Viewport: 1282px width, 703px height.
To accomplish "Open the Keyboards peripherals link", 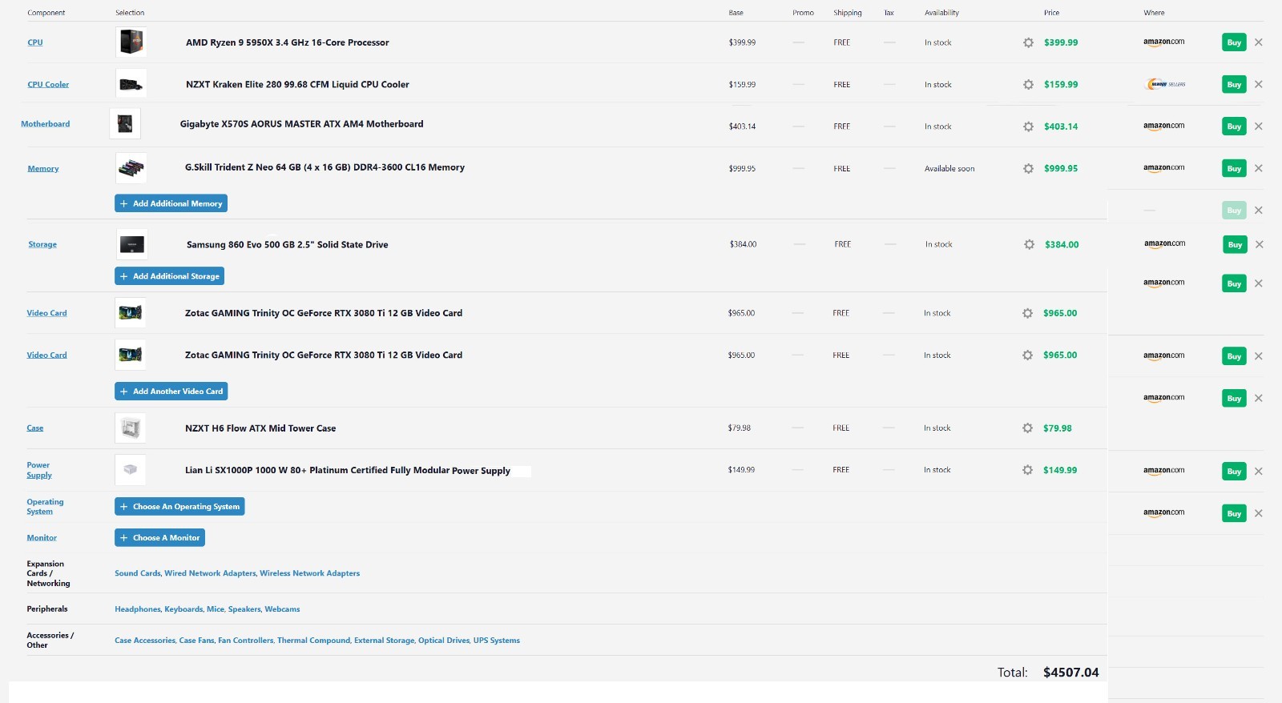I will coord(183,609).
